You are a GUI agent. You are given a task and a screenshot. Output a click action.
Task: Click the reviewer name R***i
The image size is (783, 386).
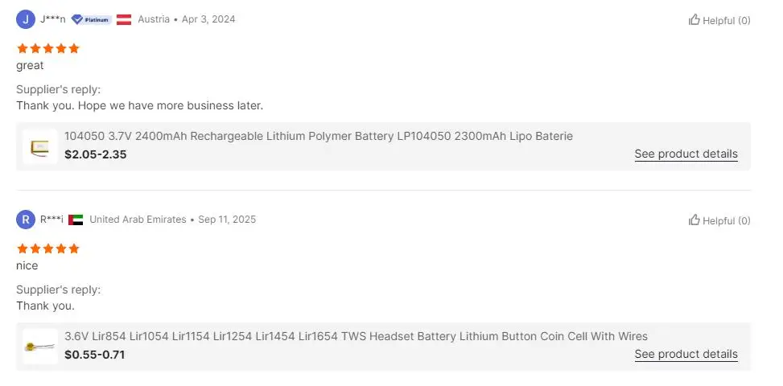click(52, 220)
